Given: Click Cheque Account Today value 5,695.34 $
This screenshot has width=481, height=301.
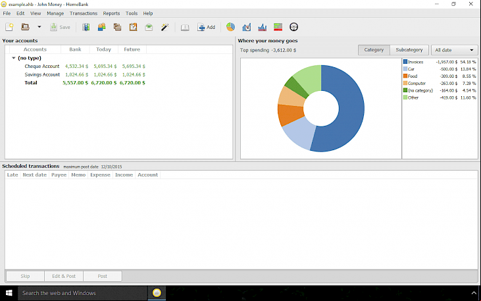Looking at the screenshot, I should [x=105, y=67].
